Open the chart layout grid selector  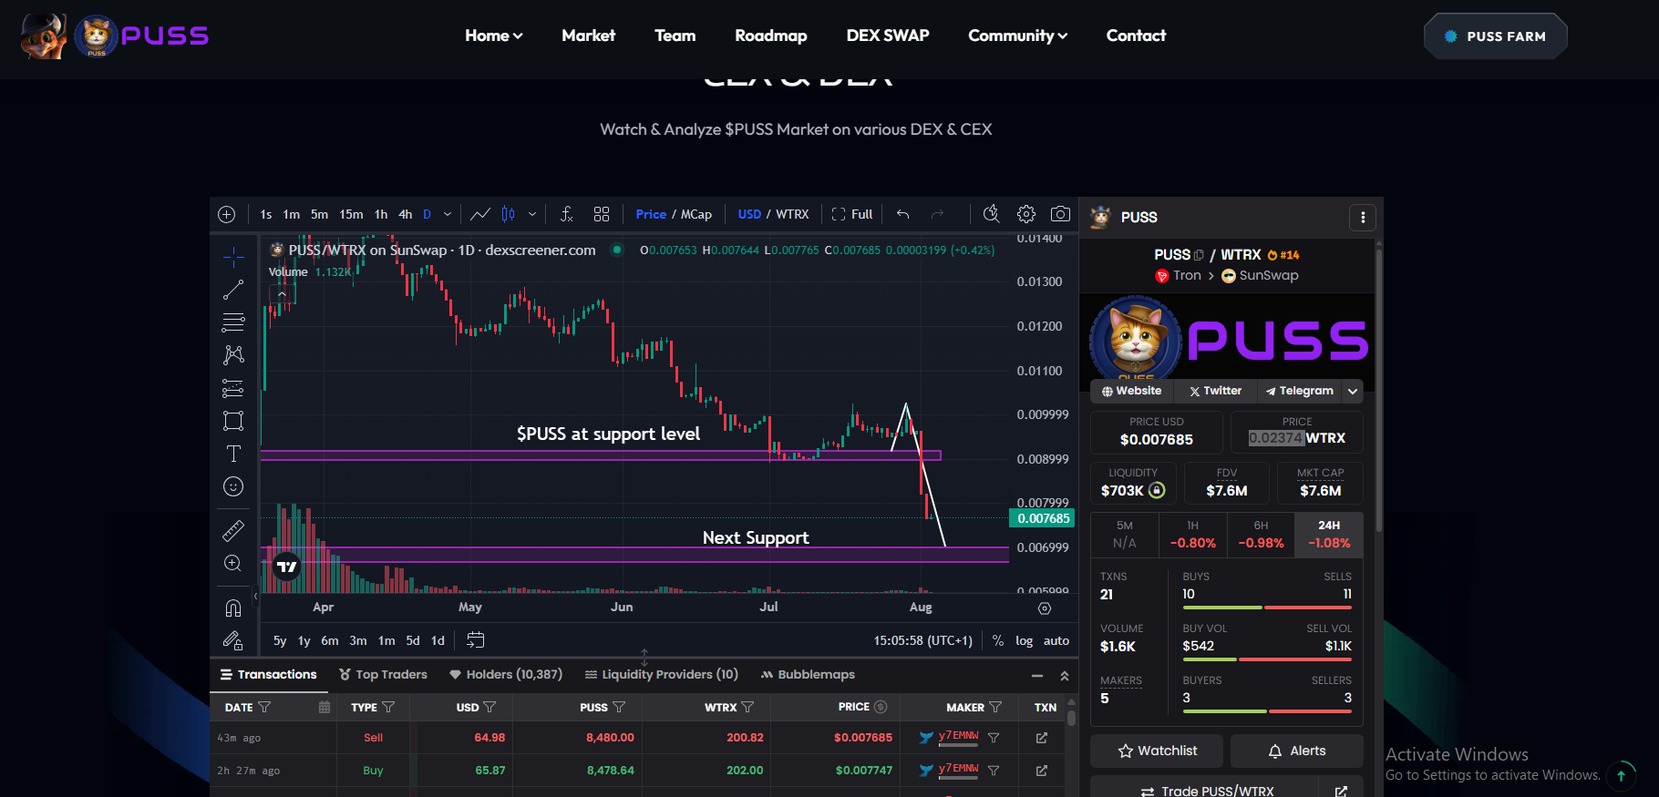(x=602, y=214)
